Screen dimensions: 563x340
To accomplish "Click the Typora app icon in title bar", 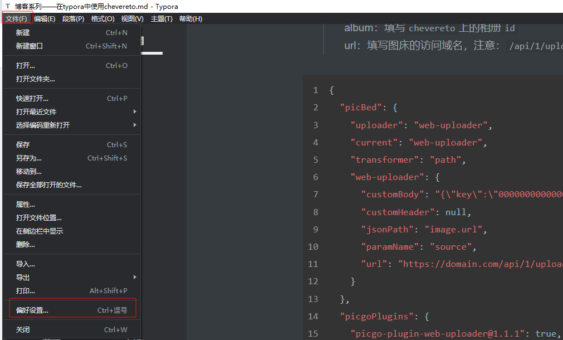I will pos(8,6).
